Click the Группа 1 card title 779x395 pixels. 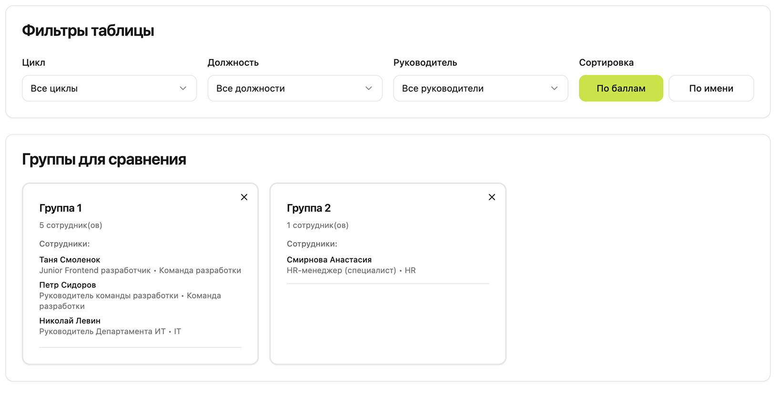[x=61, y=208]
